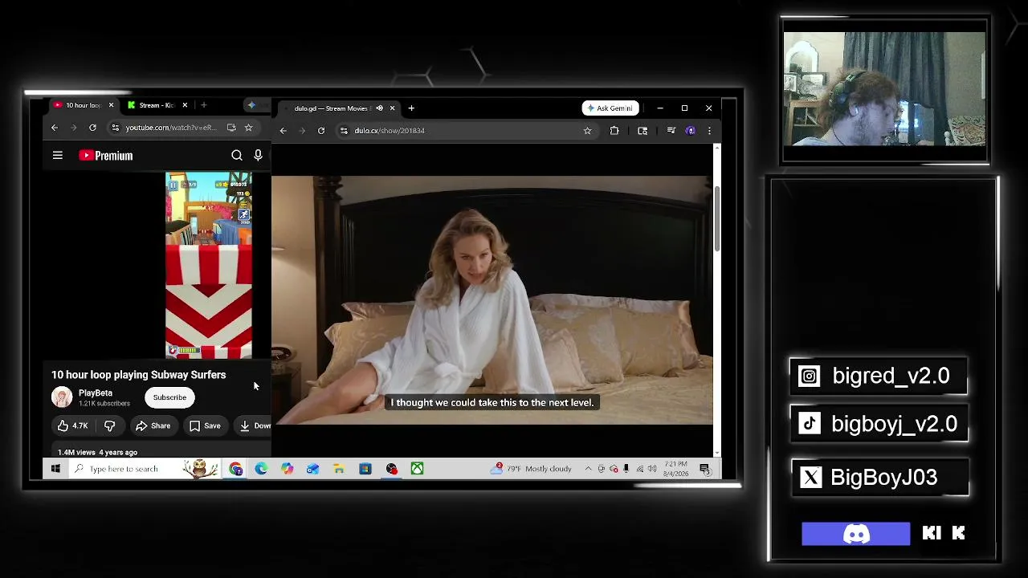Open a new tab in YouTube window
The width and height of the screenshot is (1028, 578).
click(204, 105)
